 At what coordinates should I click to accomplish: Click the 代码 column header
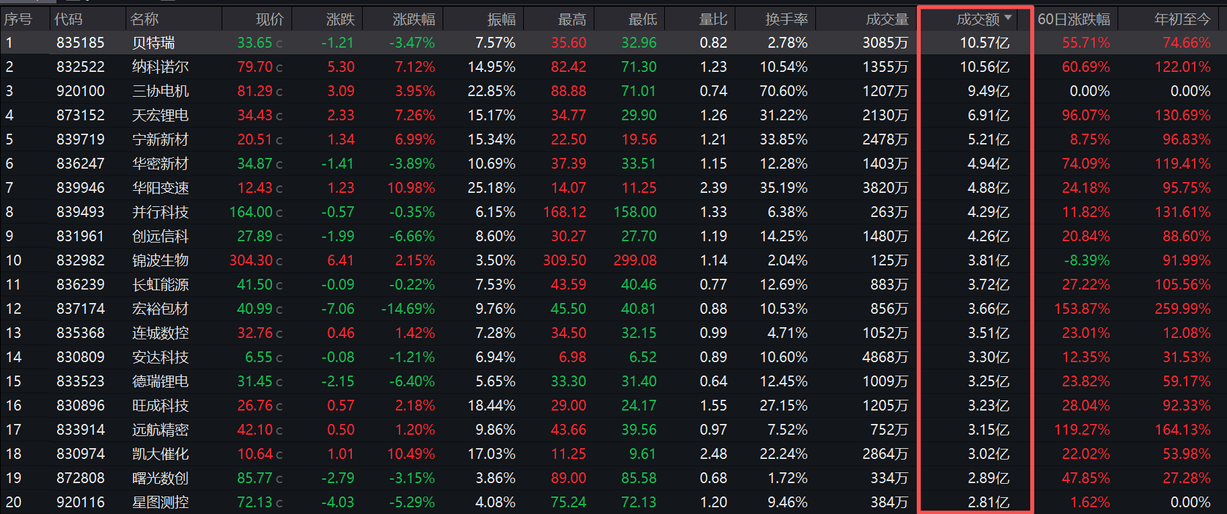click(x=69, y=19)
